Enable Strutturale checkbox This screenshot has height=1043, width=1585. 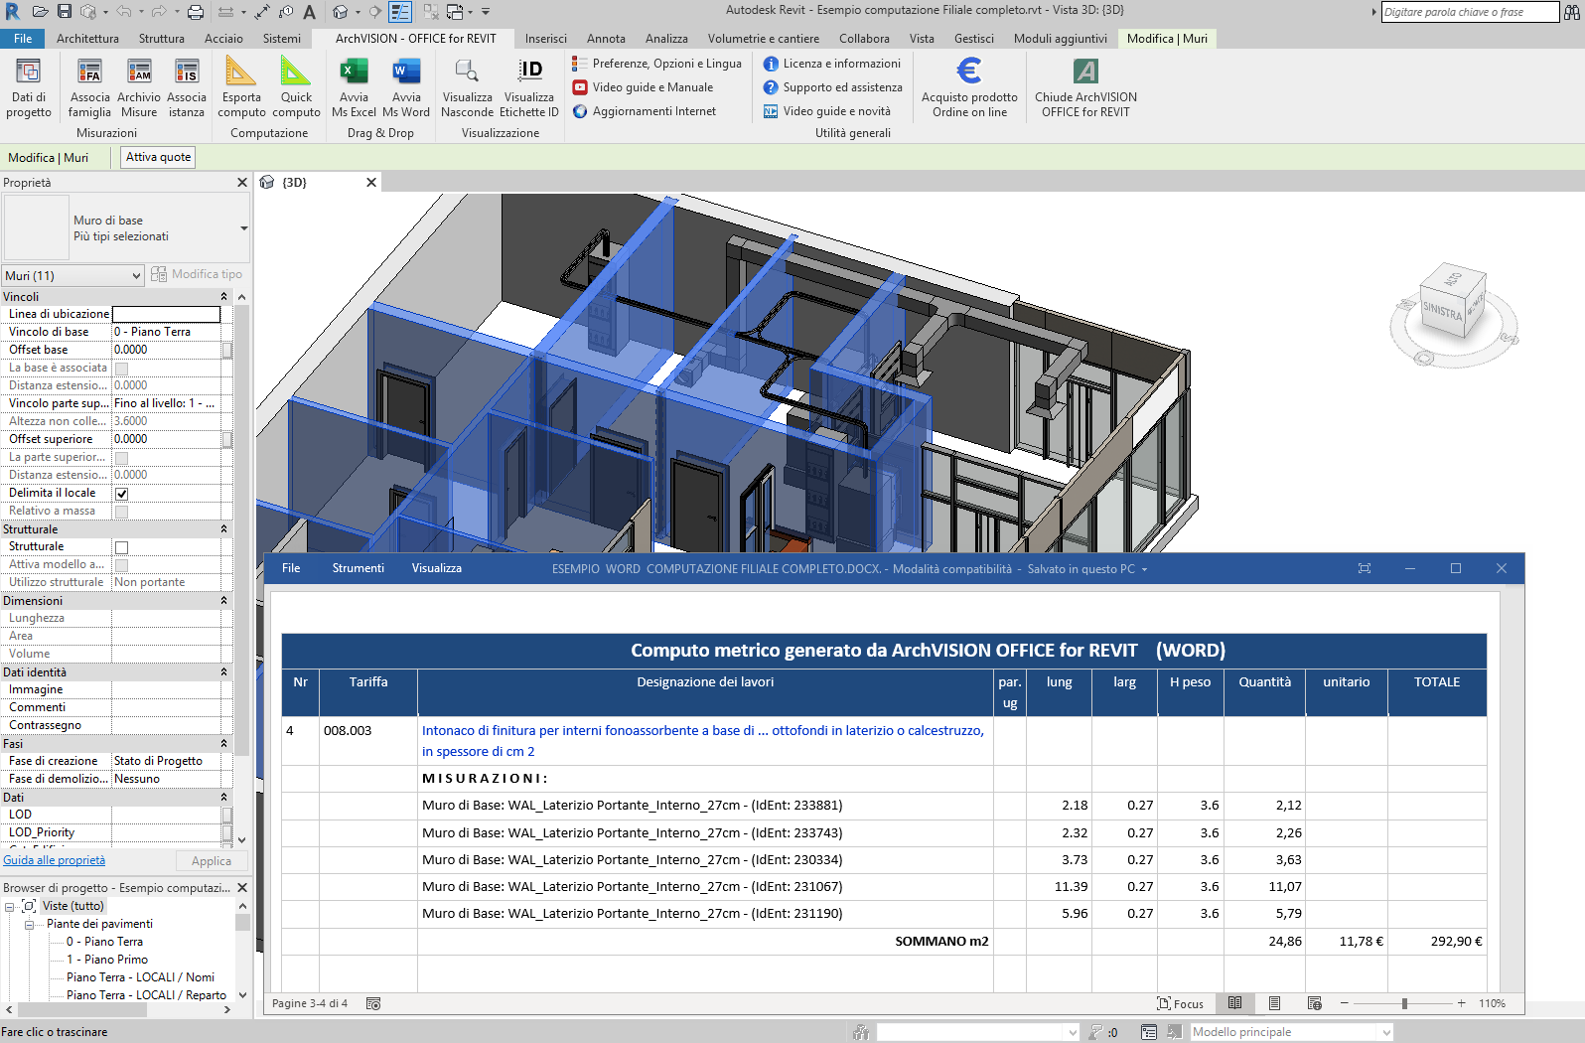point(121,547)
